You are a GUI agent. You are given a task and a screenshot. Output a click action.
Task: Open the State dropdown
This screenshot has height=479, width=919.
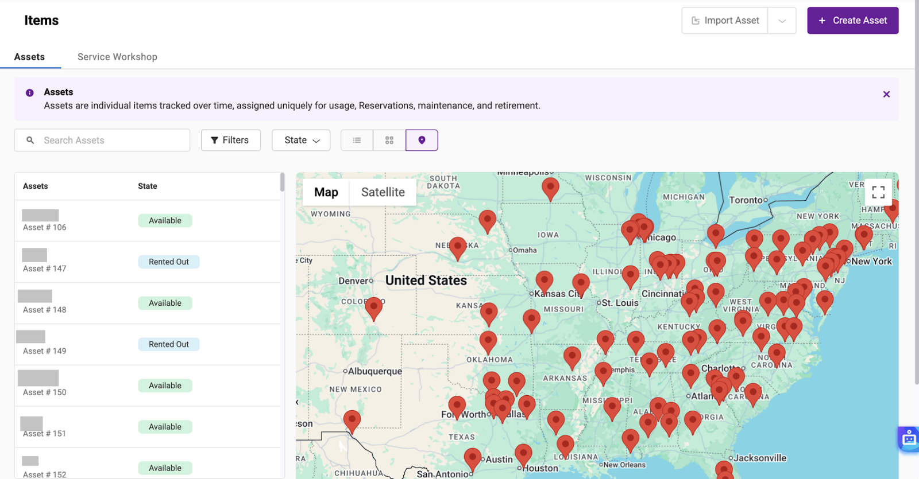pyautogui.click(x=301, y=140)
